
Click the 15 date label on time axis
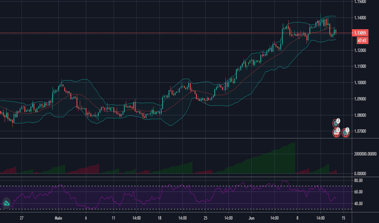click(344, 218)
